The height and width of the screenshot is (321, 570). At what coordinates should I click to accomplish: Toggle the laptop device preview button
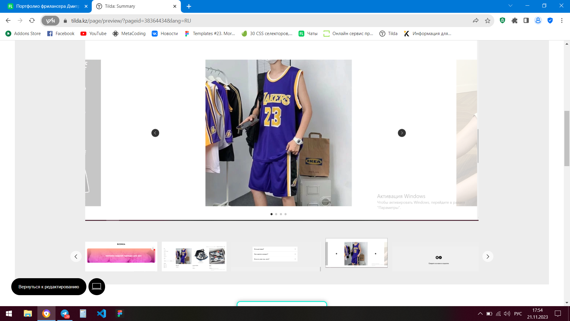97,287
